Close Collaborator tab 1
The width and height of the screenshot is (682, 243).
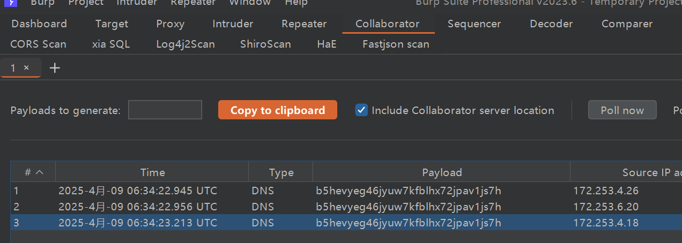point(26,68)
